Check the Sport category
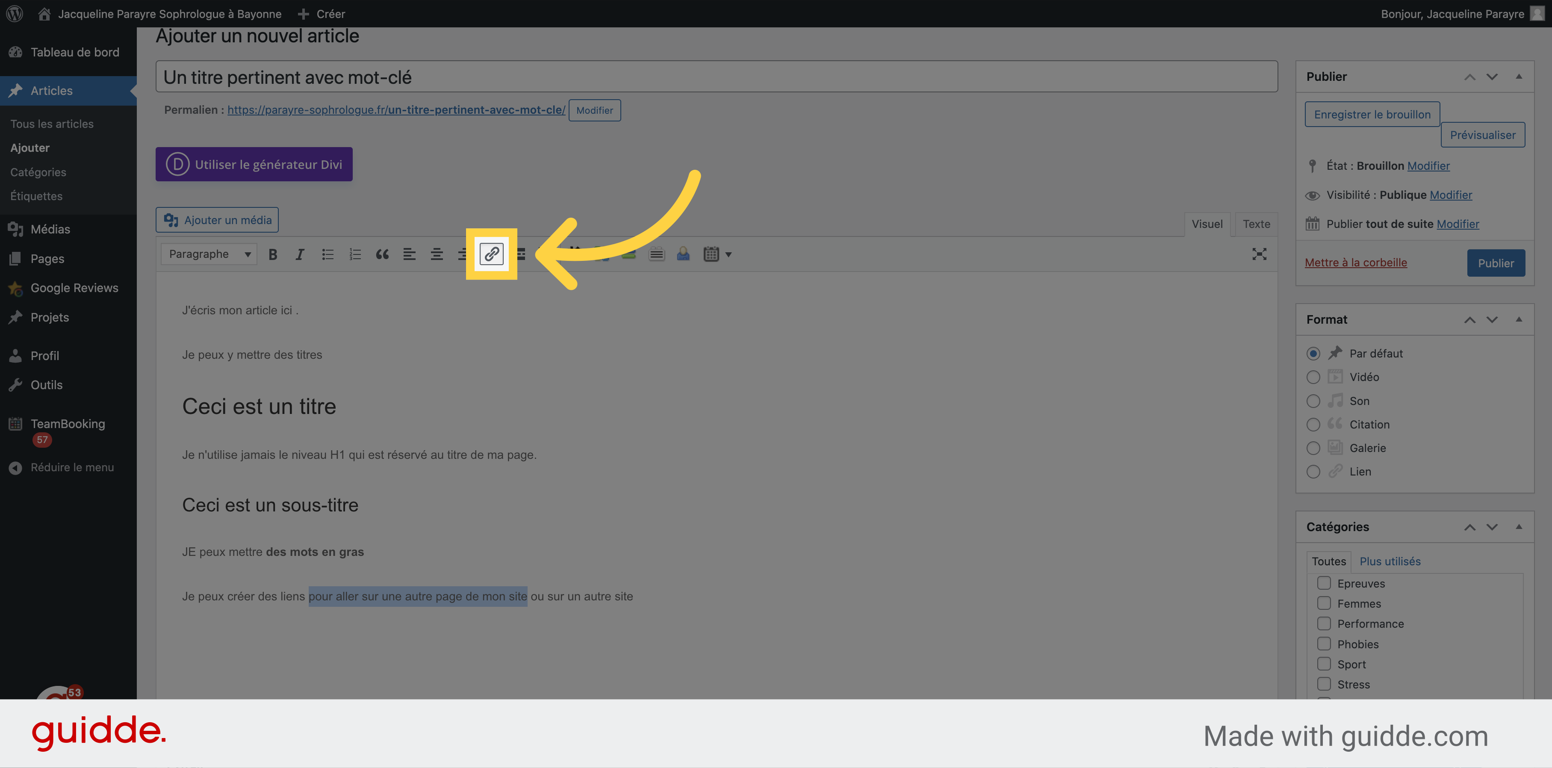Image resolution: width=1552 pixels, height=768 pixels. click(1324, 664)
